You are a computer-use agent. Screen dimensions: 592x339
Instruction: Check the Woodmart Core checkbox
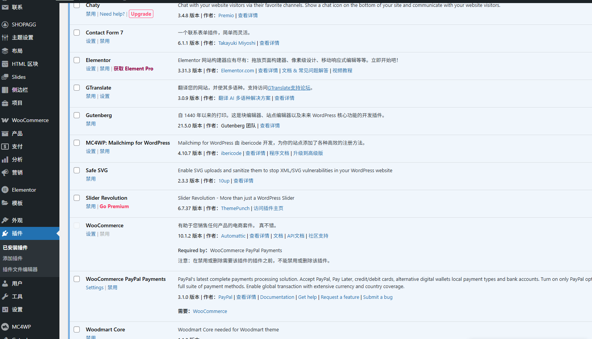click(x=77, y=329)
